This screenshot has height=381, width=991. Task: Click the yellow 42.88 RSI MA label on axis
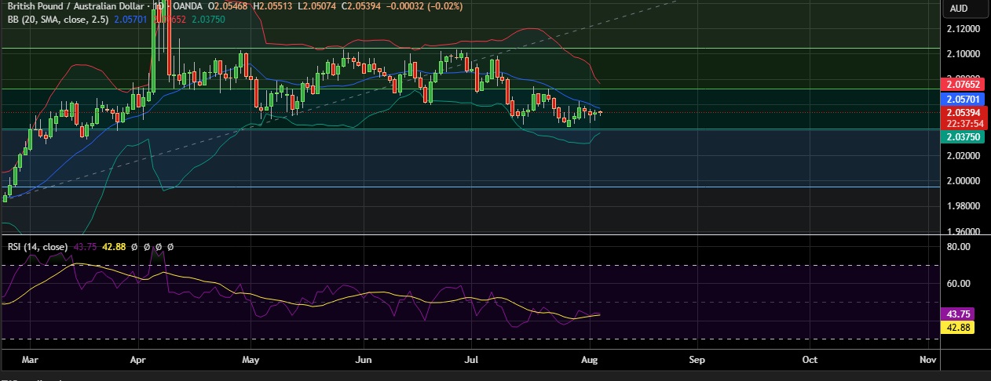(960, 328)
